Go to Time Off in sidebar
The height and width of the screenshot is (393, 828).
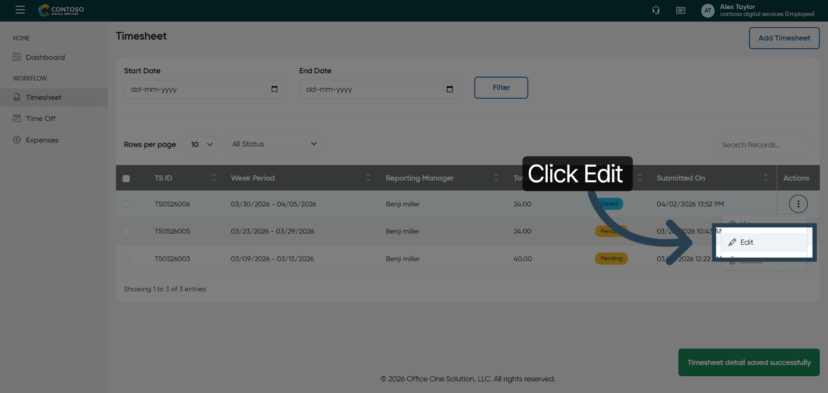(41, 119)
